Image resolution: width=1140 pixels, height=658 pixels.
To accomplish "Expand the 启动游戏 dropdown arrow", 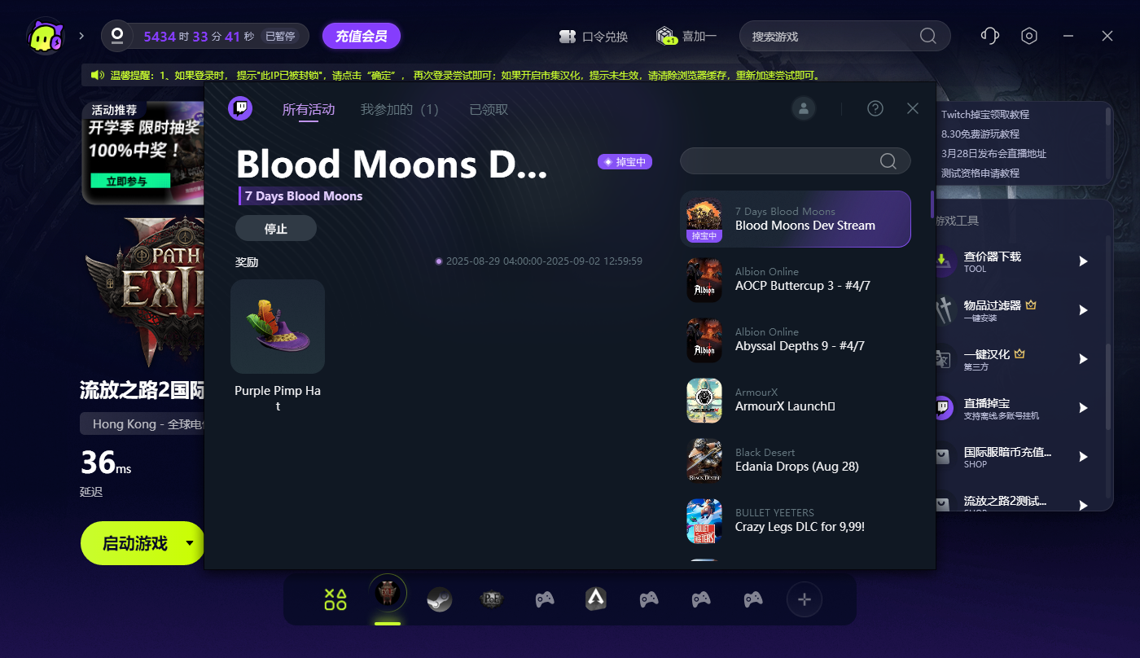I will tap(191, 543).
